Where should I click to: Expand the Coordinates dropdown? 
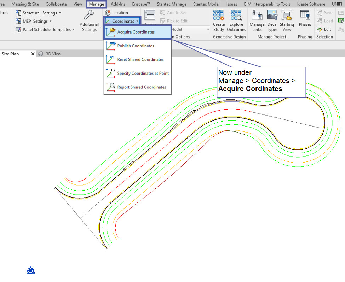(x=122, y=21)
